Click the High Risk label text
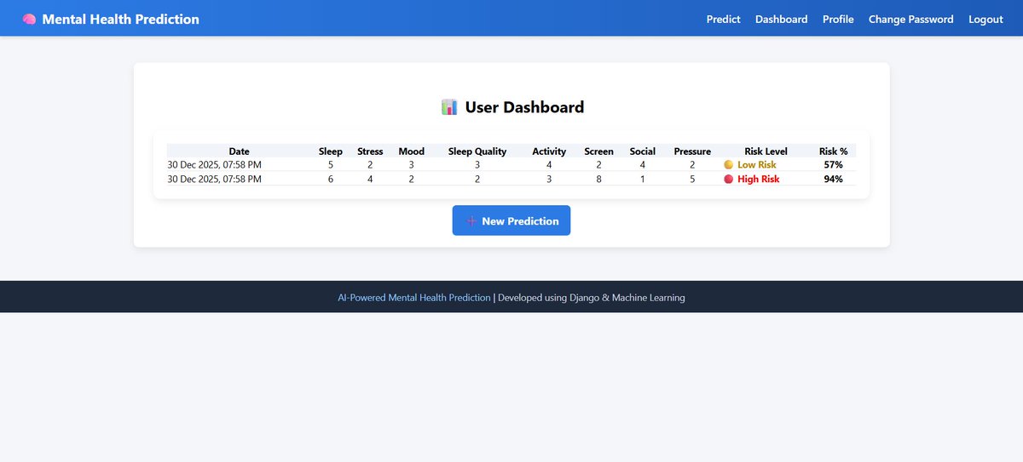This screenshot has height=462, width=1023. (x=759, y=179)
